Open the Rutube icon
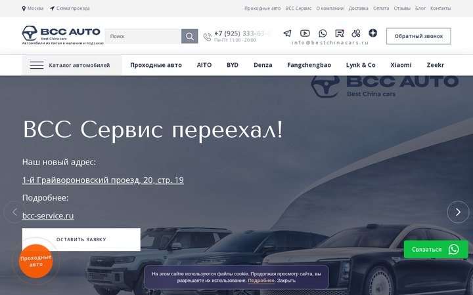This screenshot has width=473, height=295. click(x=340, y=33)
